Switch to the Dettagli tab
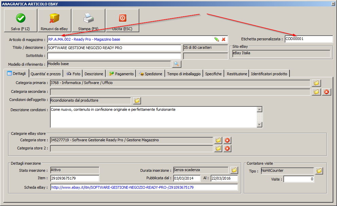337x206 pixels. pyautogui.click(x=17, y=74)
